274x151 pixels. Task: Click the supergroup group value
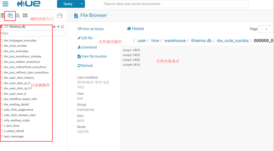(x=85, y=109)
